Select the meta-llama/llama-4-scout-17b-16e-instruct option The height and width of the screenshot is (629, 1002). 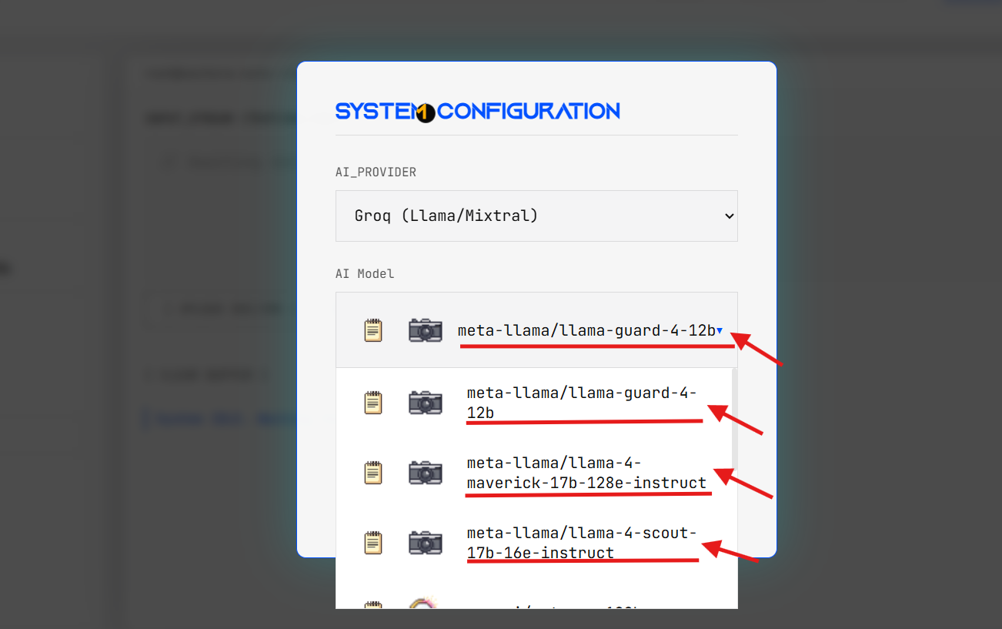point(583,542)
